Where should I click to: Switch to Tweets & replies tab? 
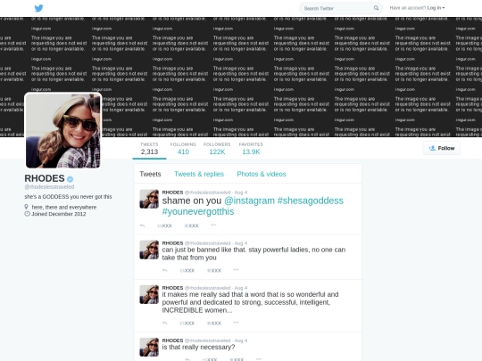pyautogui.click(x=199, y=174)
